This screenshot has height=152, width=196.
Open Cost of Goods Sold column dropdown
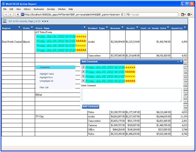(168, 27)
